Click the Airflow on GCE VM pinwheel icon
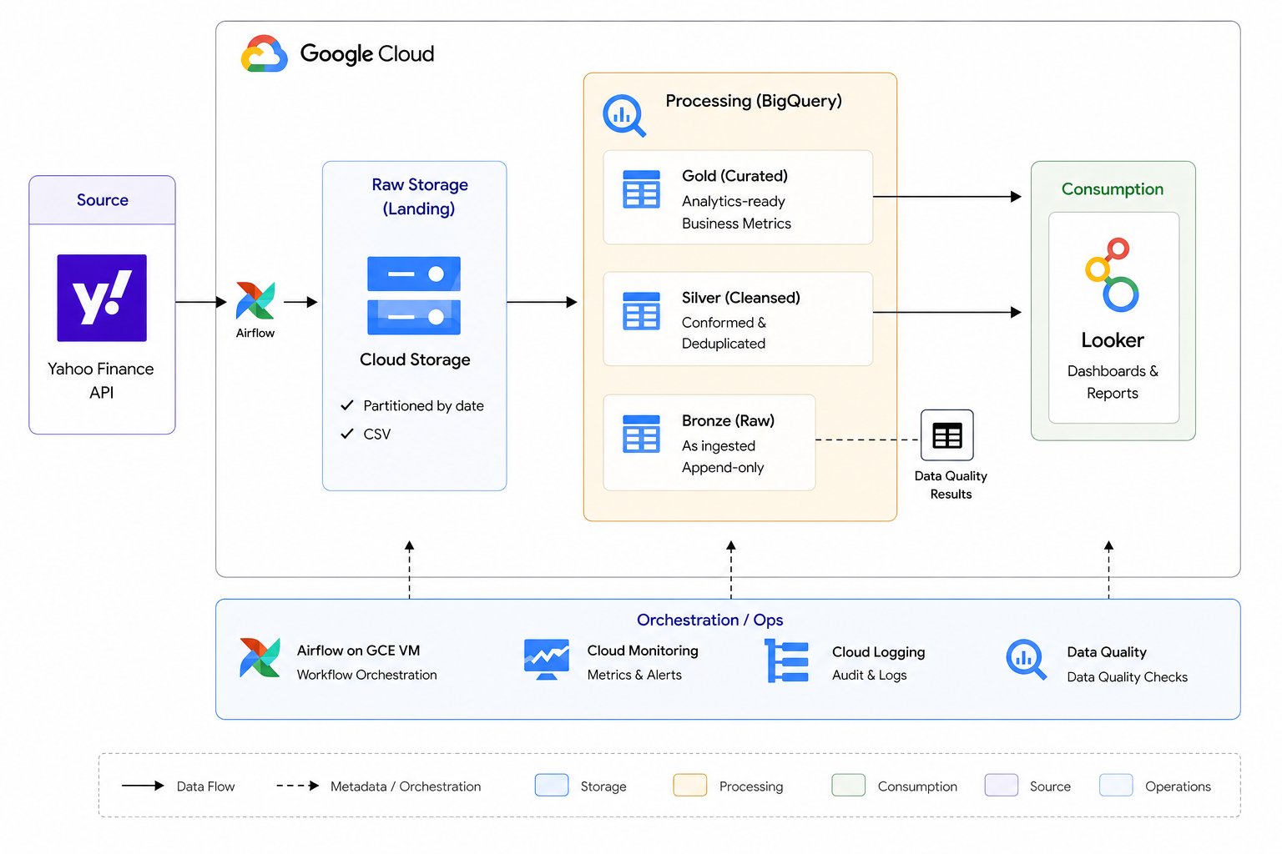 (x=260, y=658)
